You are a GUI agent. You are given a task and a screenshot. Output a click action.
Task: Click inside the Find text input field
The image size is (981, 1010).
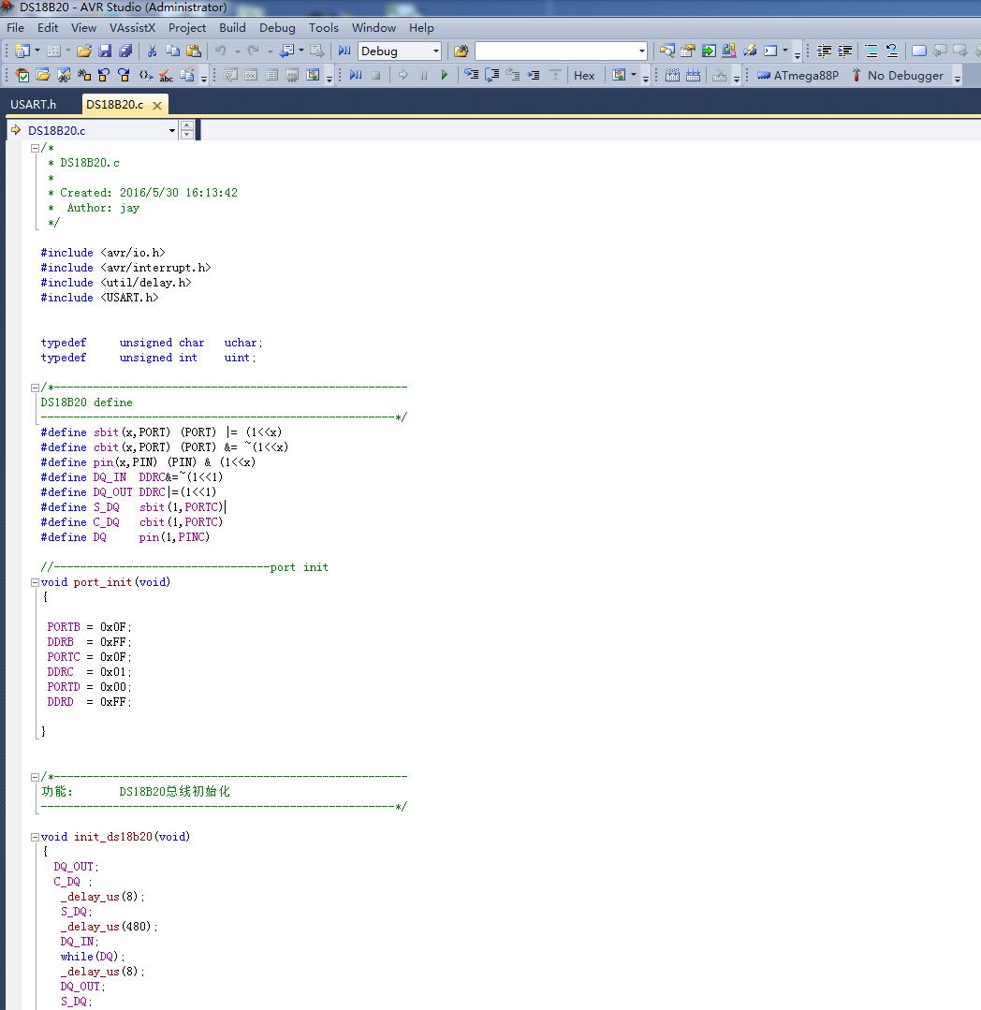point(556,51)
